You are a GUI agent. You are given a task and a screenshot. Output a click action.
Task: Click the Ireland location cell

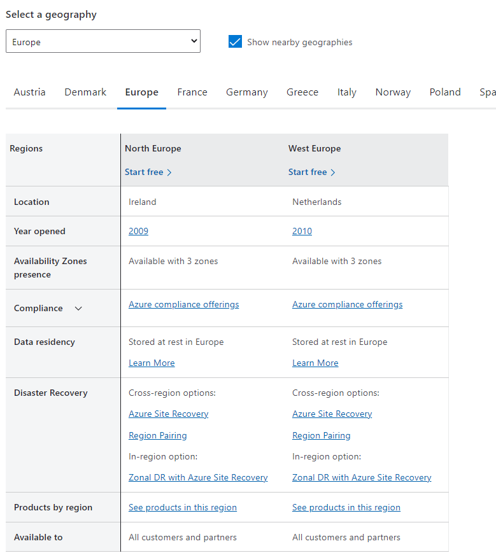(143, 202)
